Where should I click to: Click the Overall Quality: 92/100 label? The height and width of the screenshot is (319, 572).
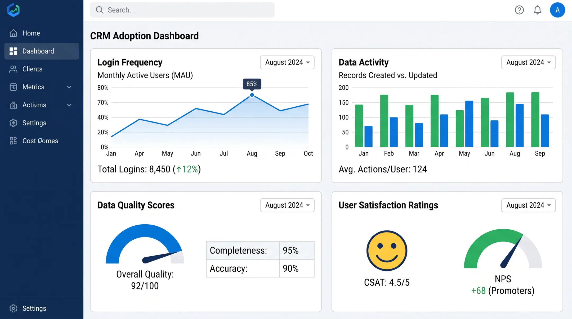click(x=145, y=280)
